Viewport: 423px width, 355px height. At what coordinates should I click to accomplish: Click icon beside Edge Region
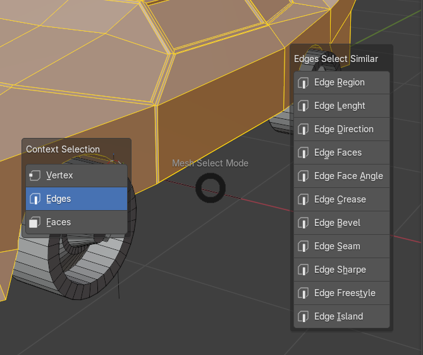(303, 83)
